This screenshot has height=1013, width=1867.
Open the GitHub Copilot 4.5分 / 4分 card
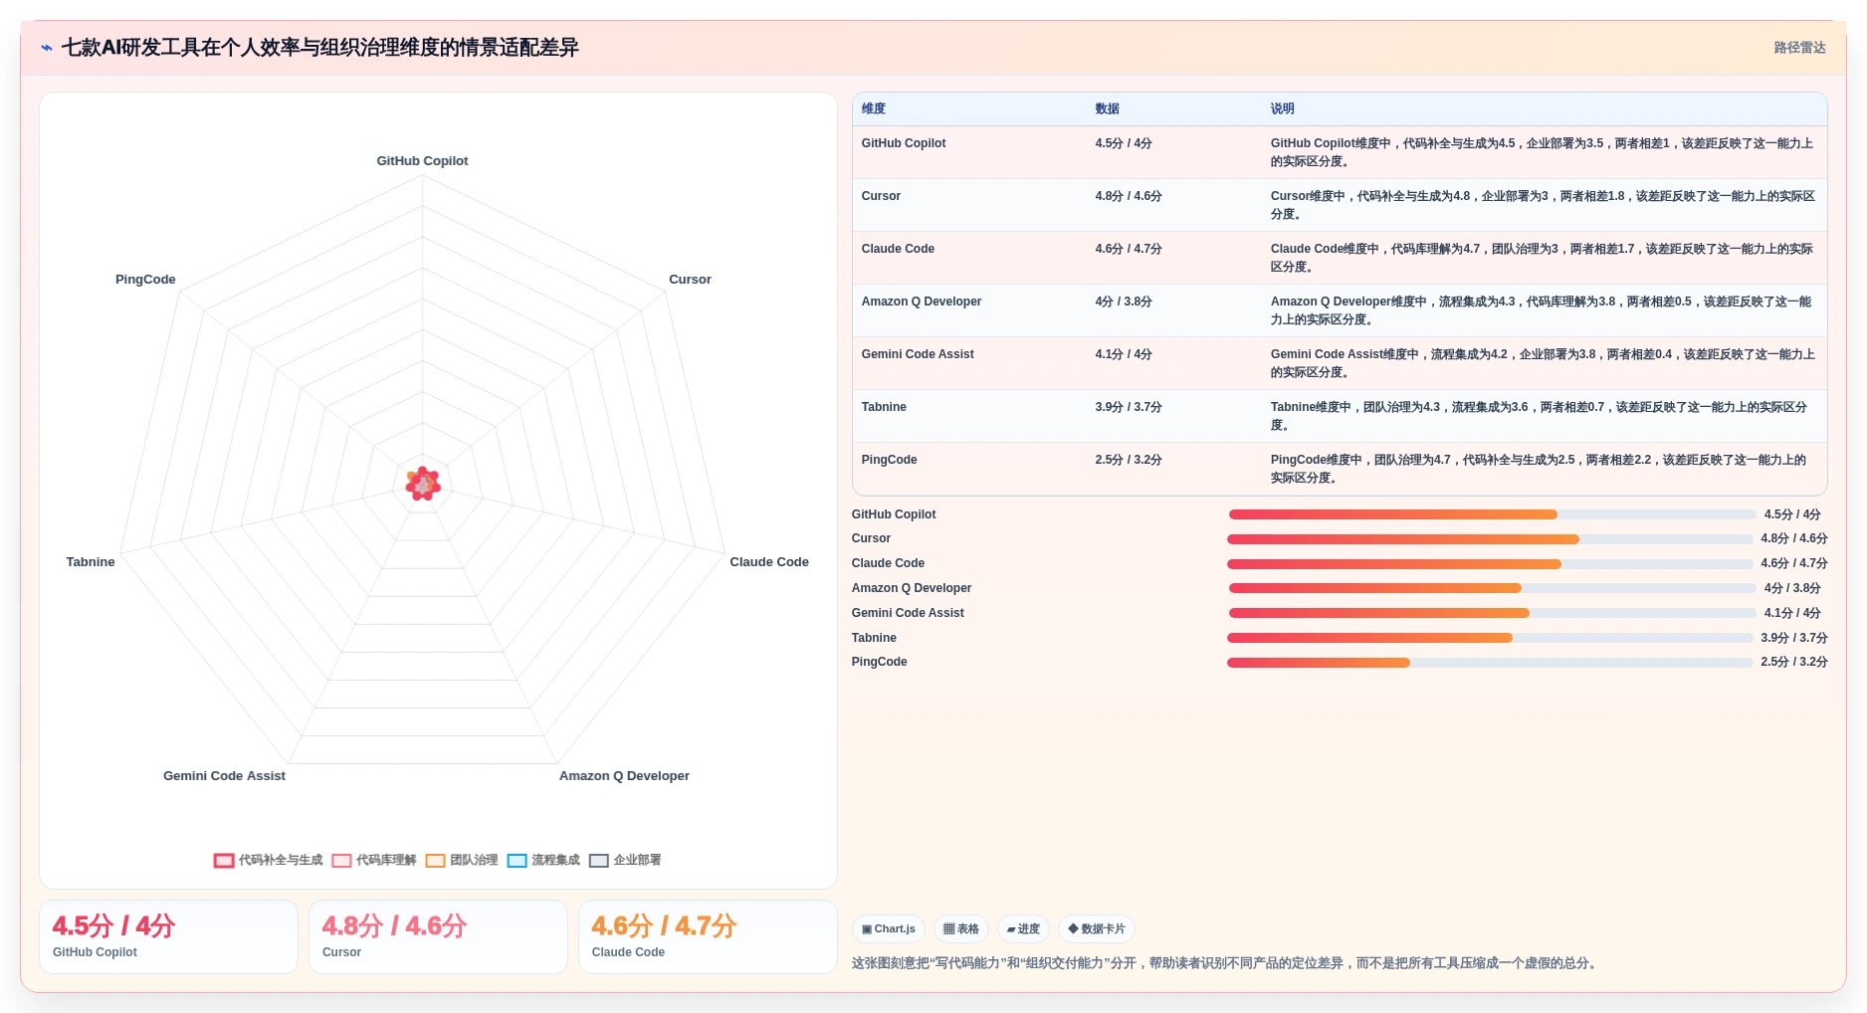point(168,937)
